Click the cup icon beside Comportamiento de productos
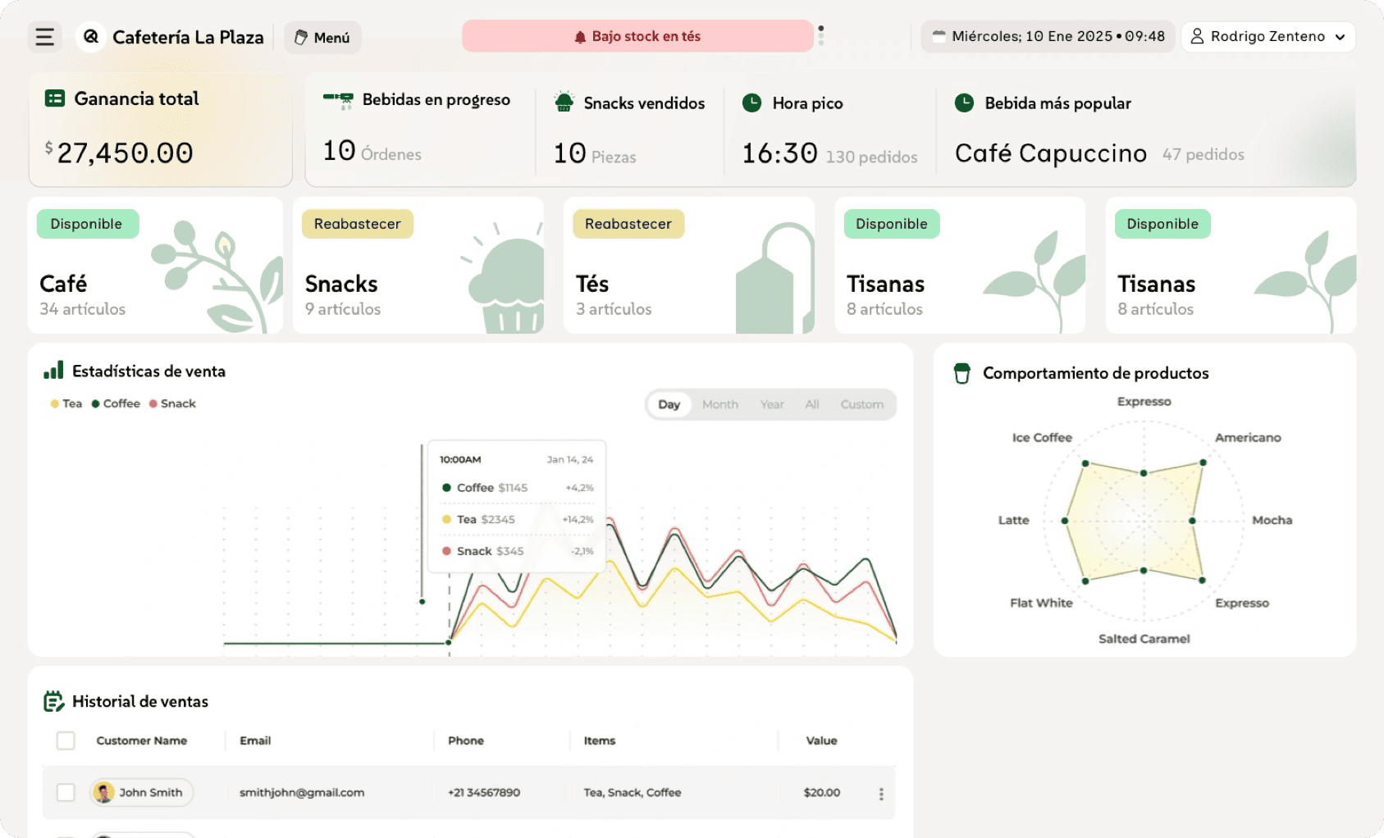Image resolution: width=1384 pixels, height=838 pixels. point(962,374)
